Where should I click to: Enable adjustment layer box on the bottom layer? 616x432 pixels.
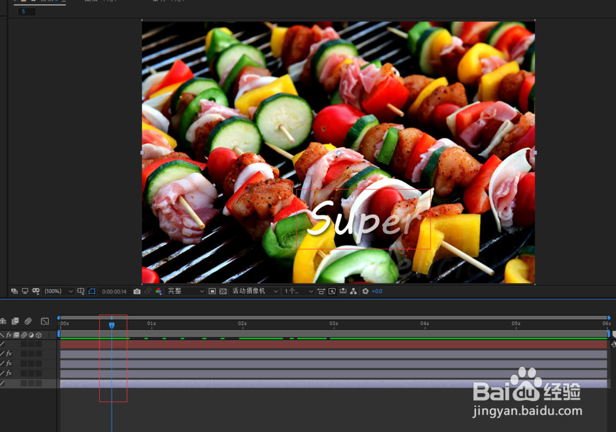(x=31, y=383)
